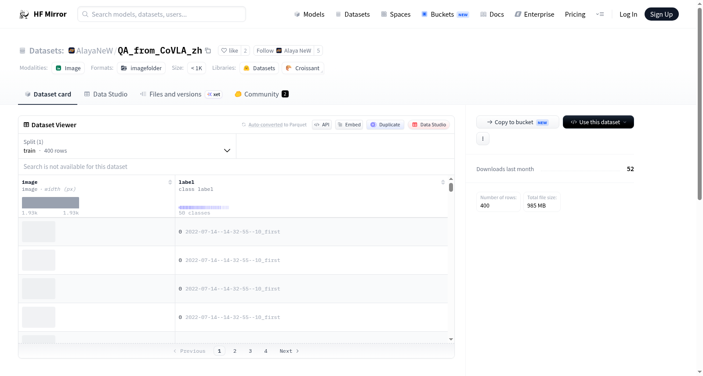The image size is (703, 376).
Task: Open the third row image thumbnail
Action: [x=39, y=289]
